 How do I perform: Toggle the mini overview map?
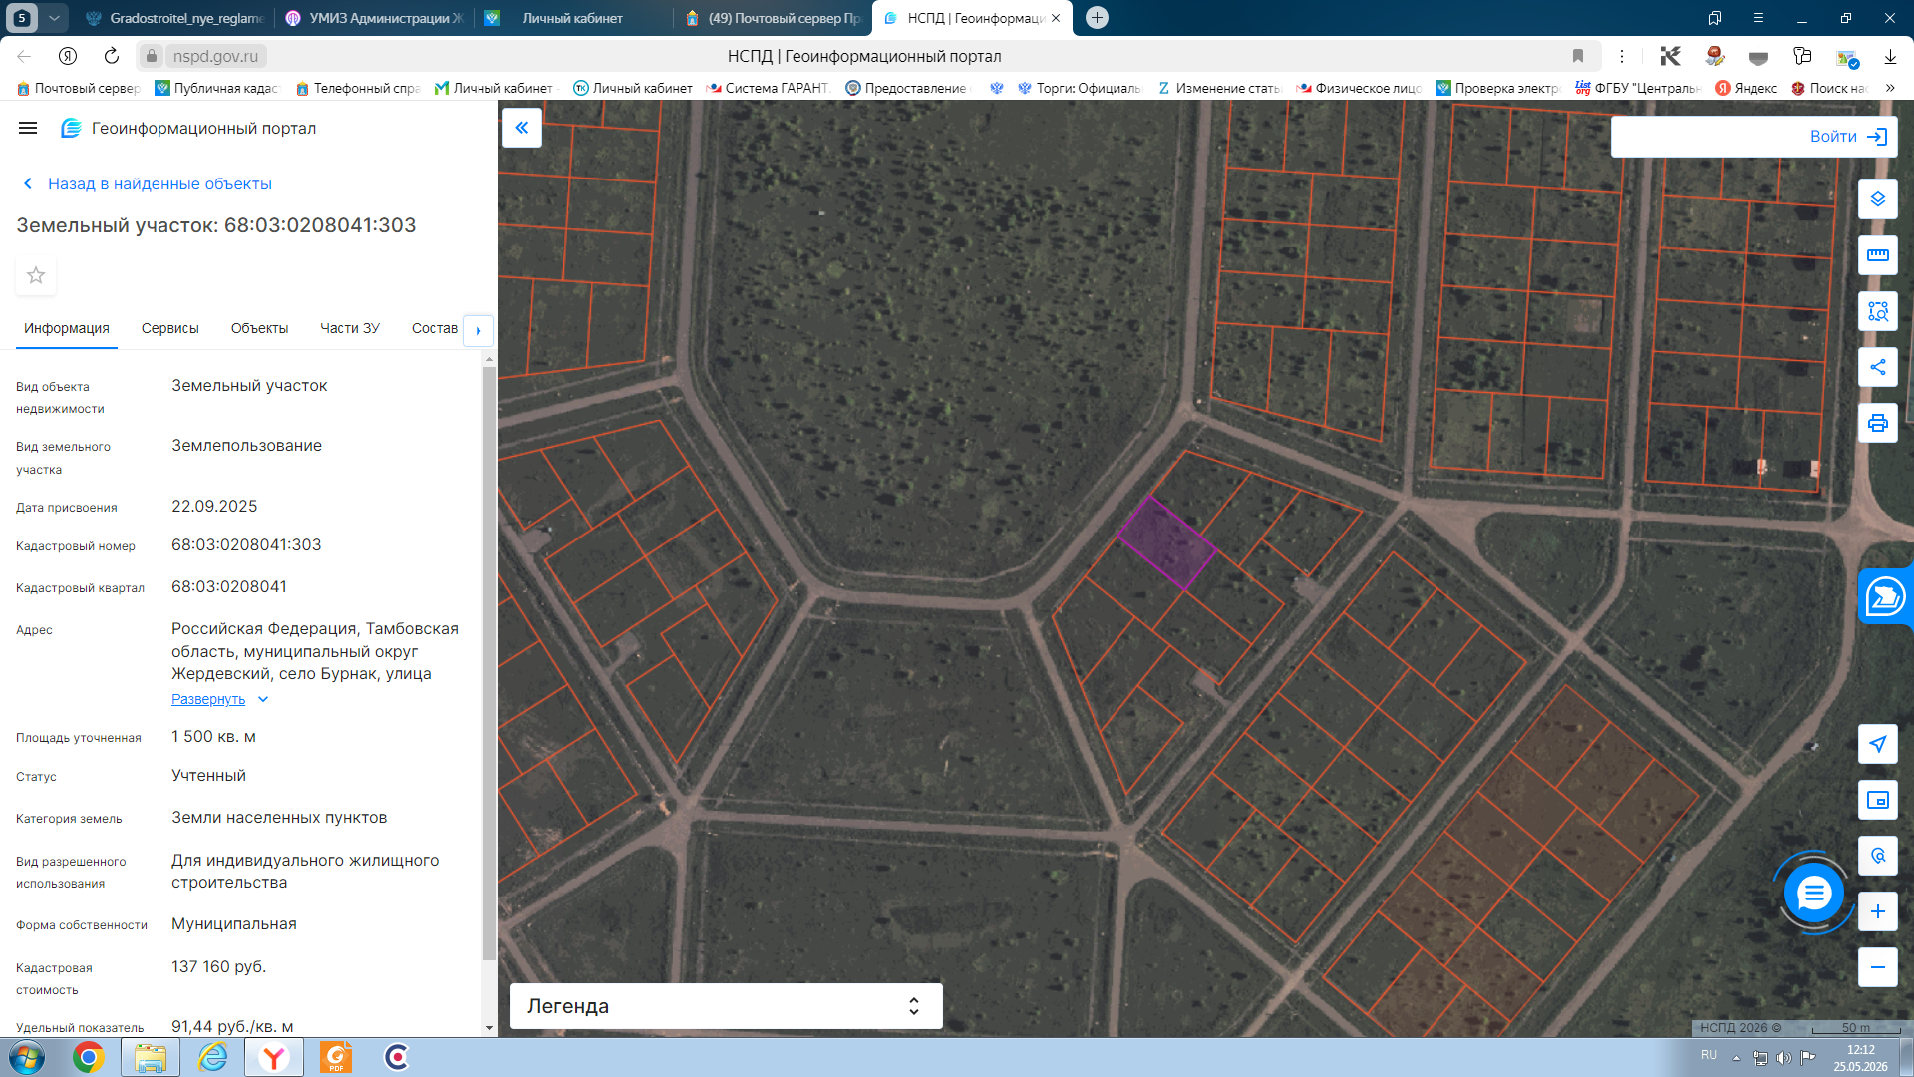(x=1877, y=800)
